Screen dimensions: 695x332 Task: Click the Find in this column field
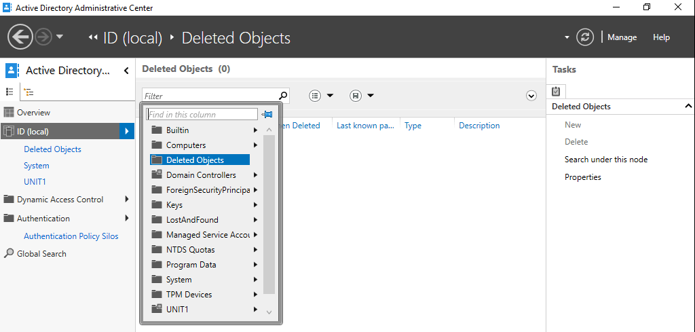coord(202,115)
